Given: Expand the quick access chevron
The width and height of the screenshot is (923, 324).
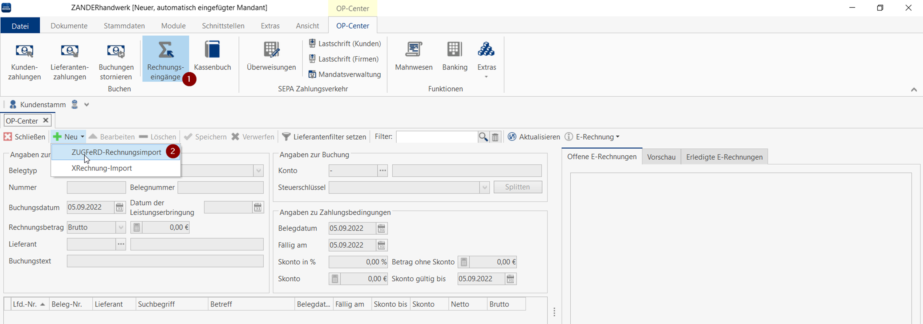Looking at the screenshot, I should tap(86, 105).
